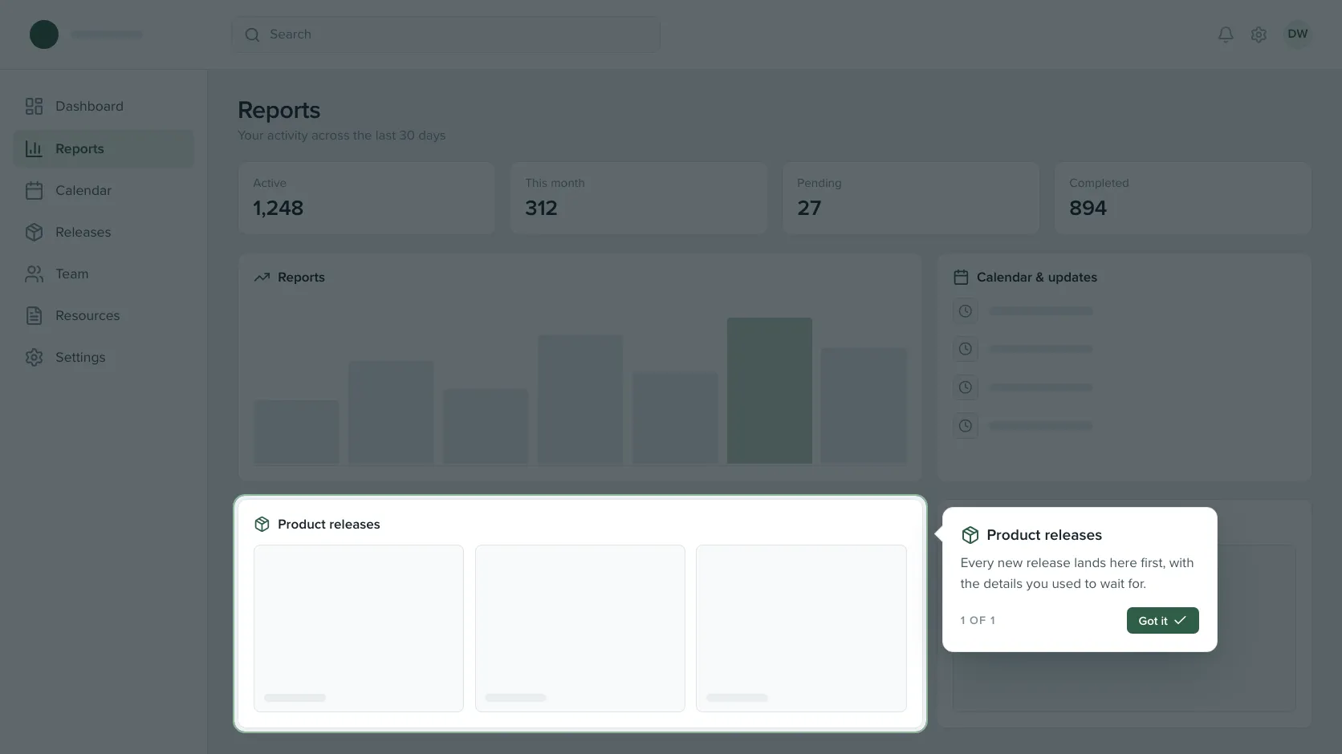Select the Completed 894 stat card
This screenshot has height=754, width=1342.
point(1182,198)
